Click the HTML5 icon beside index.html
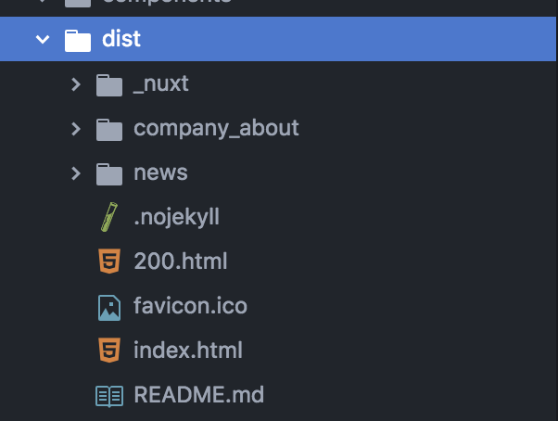558x421 pixels. click(x=109, y=351)
